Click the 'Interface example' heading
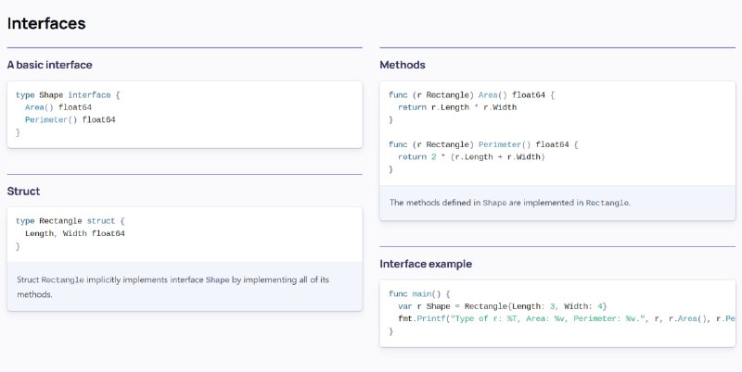 (x=426, y=264)
